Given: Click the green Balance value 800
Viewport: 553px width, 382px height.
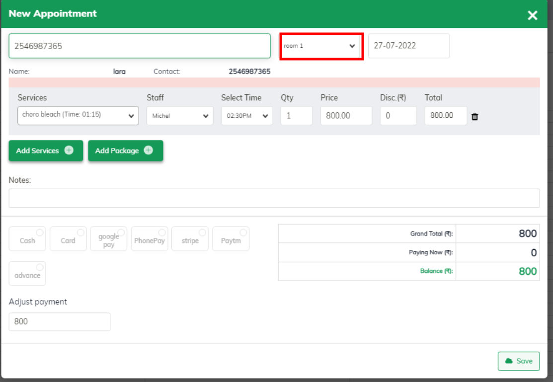Looking at the screenshot, I should (x=528, y=271).
